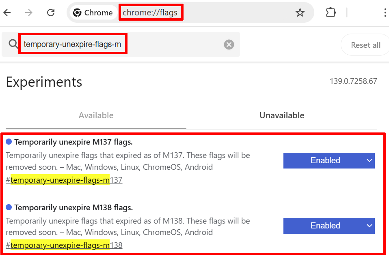
Task: Follow the #temporary-unexpire-flags-m137 link
Action: pos(64,180)
